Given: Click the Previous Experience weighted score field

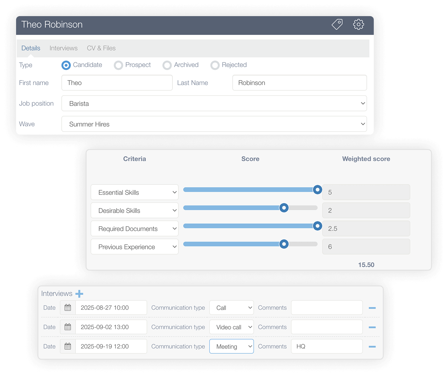Looking at the screenshot, I should coord(366,247).
